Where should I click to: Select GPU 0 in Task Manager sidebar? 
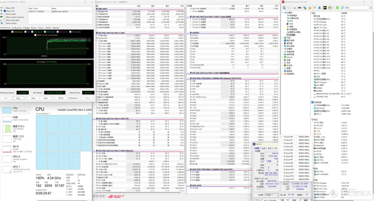tap(17, 159)
